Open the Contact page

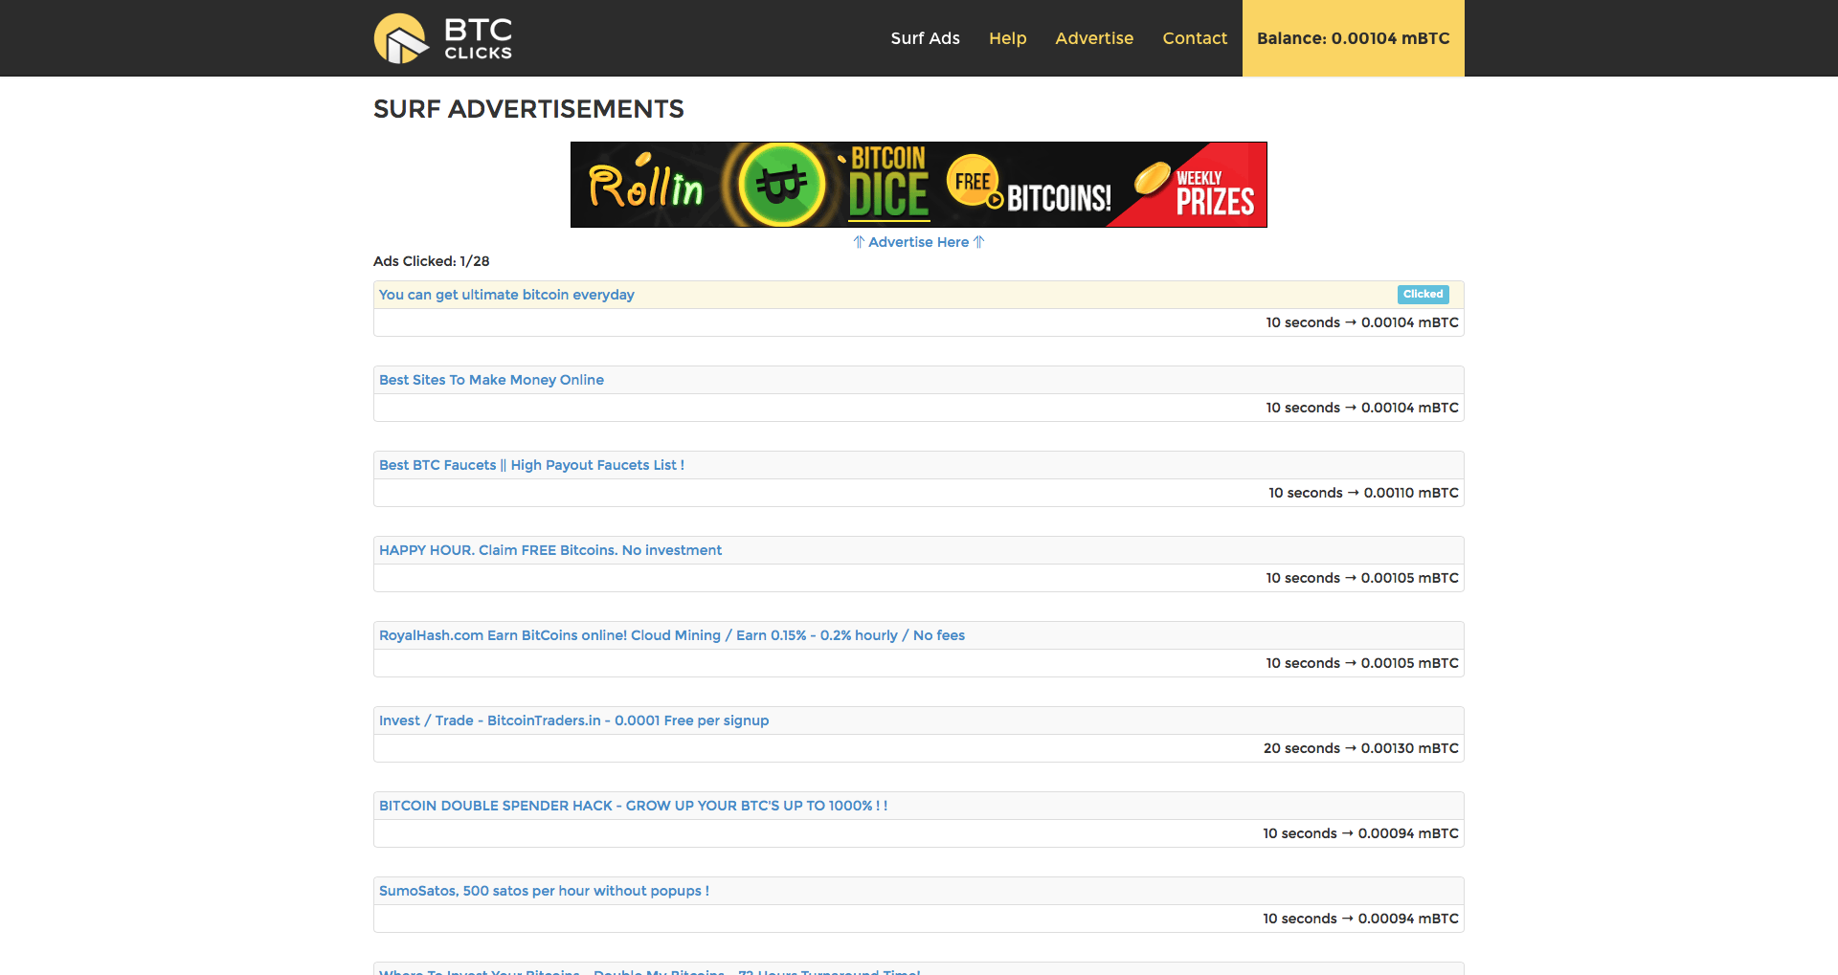pyautogui.click(x=1195, y=38)
